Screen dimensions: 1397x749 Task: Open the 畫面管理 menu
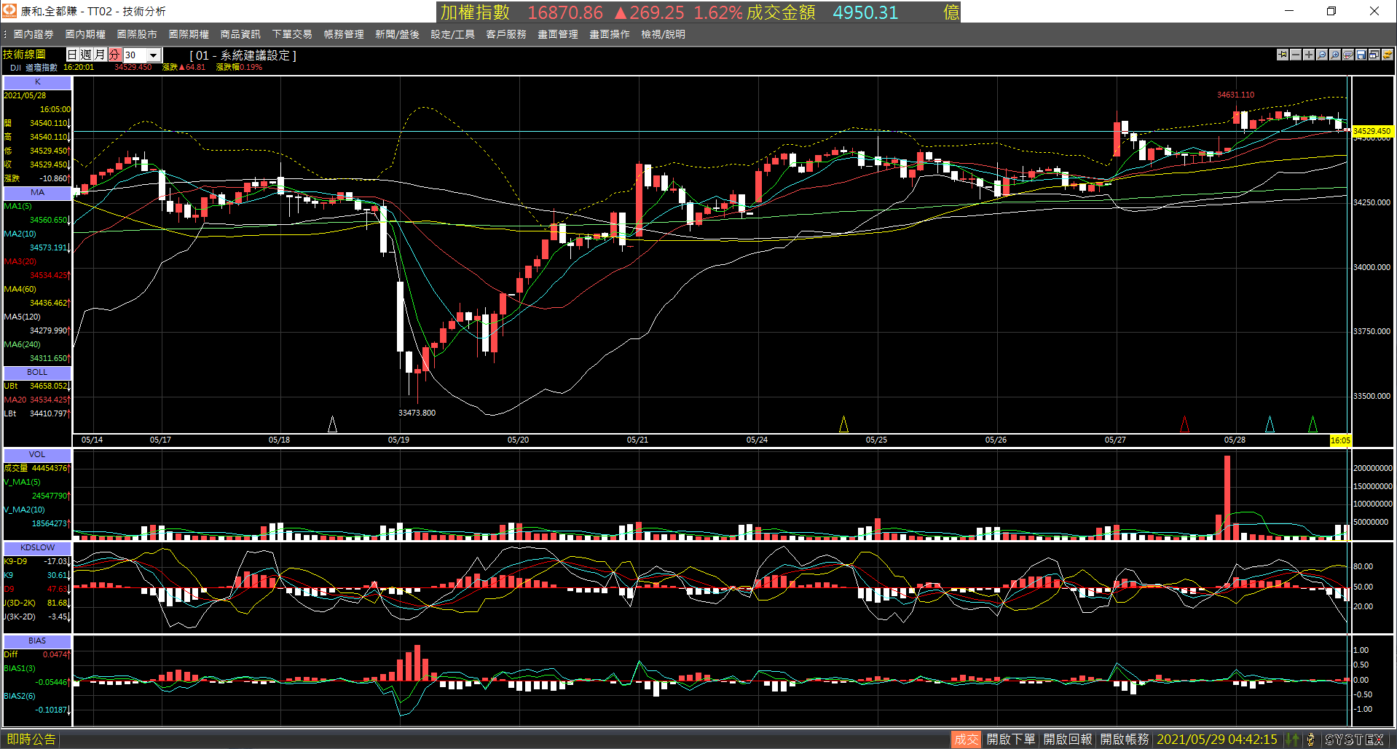tap(558, 34)
